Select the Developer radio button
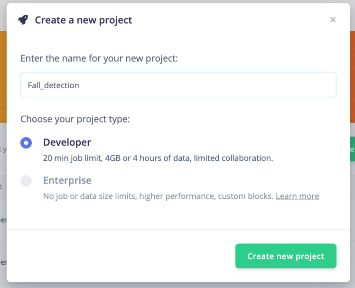Screen dimensions: 355x288 (26, 142)
